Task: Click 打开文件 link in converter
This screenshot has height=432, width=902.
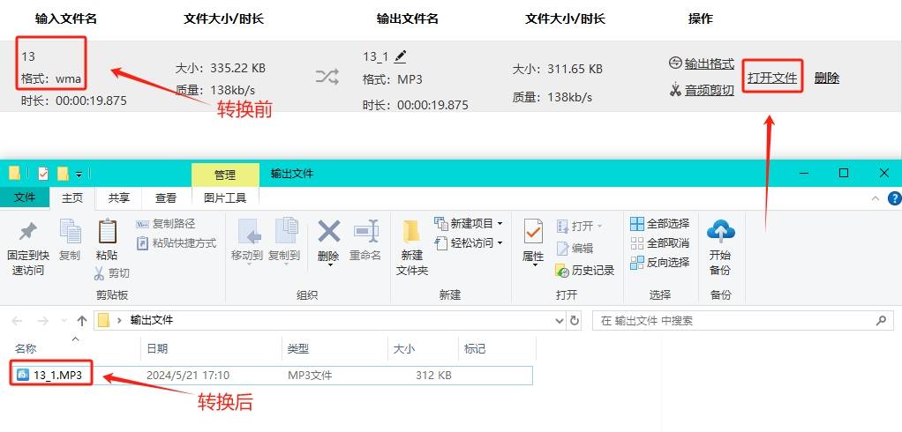Action: (772, 77)
